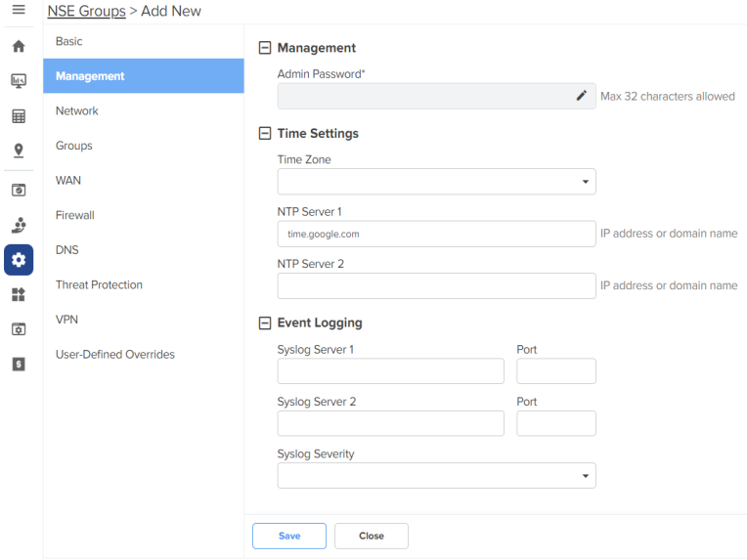Open the Time Zone dropdown
This screenshot has height=560, width=747.
[x=436, y=182]
